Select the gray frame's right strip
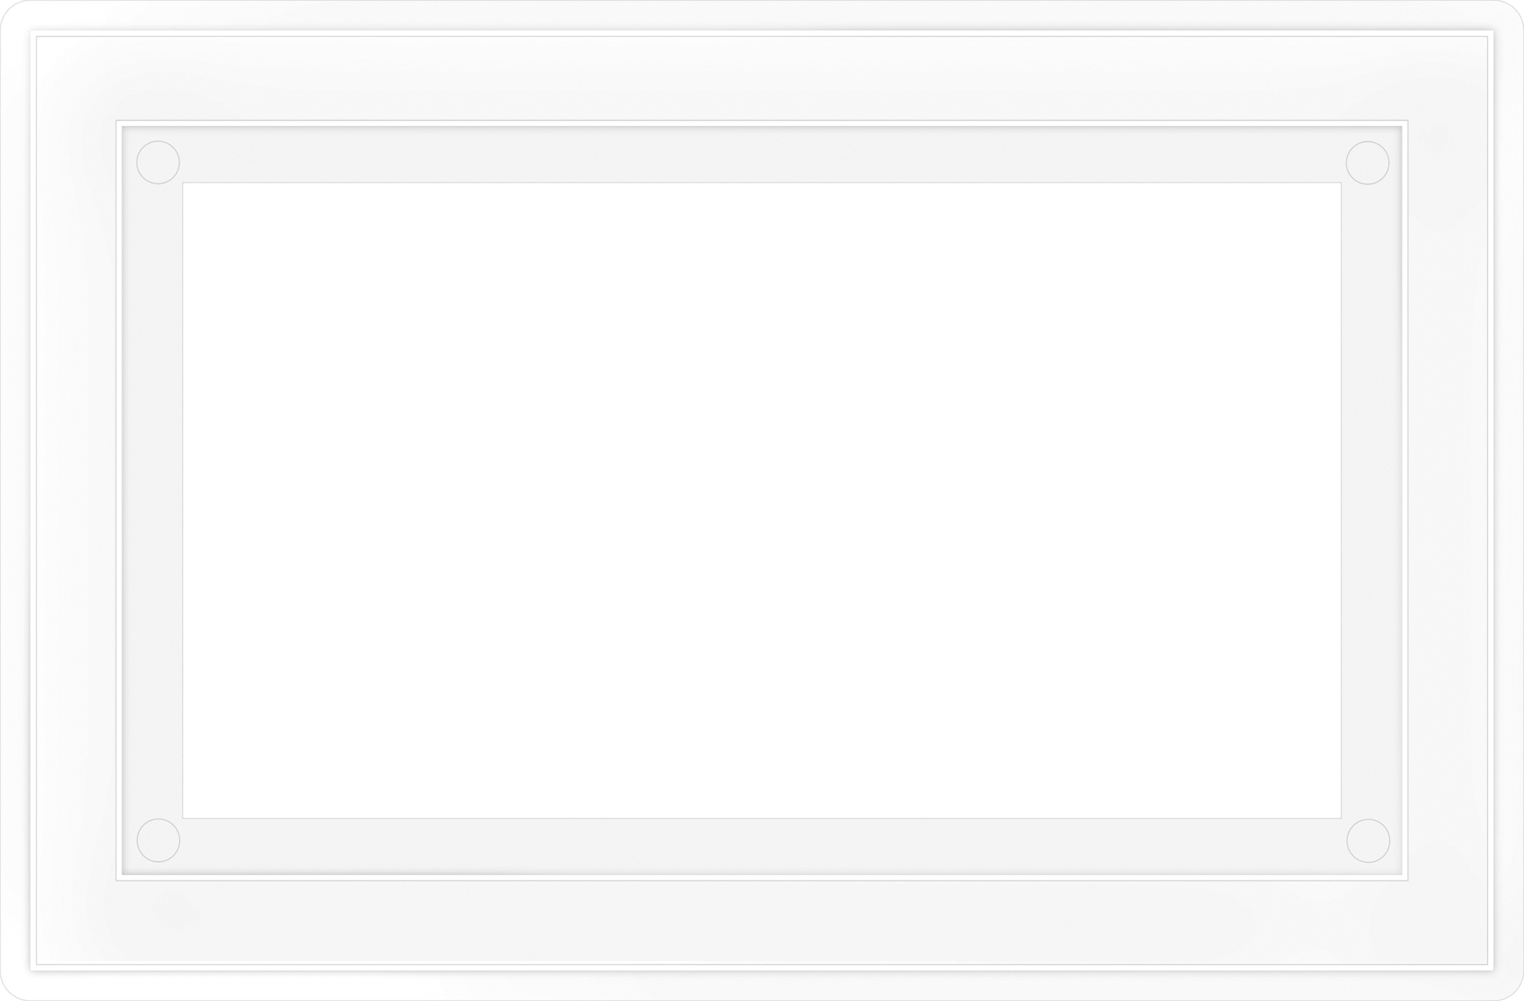The width and height of the screenshot is (1524, 1001). pos(1371,501)
